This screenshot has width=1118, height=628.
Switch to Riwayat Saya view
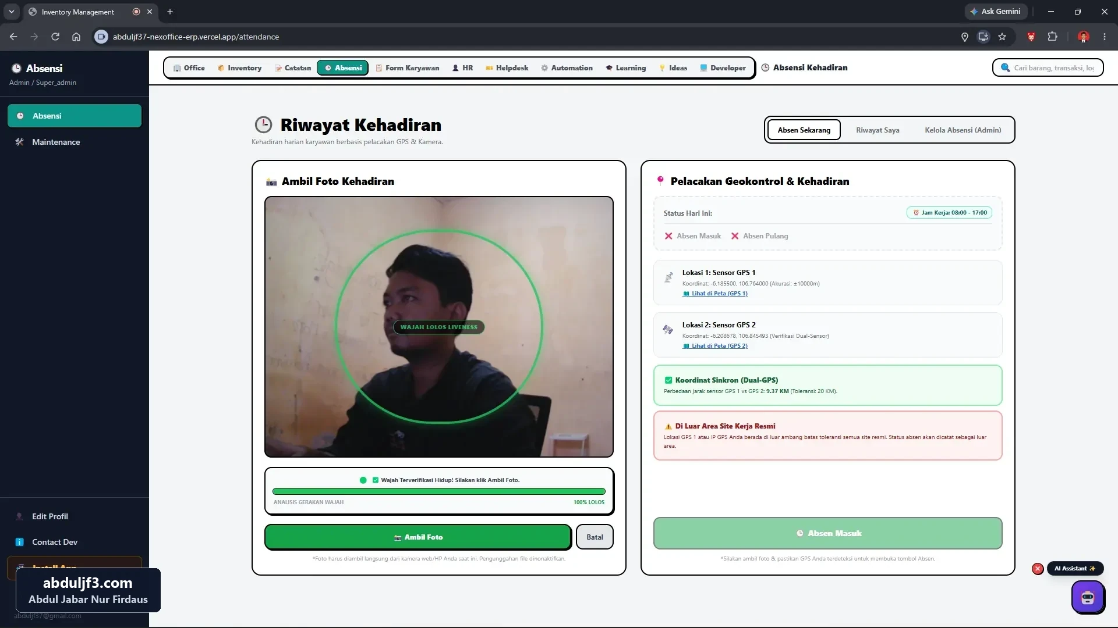[x=878, y=130]
